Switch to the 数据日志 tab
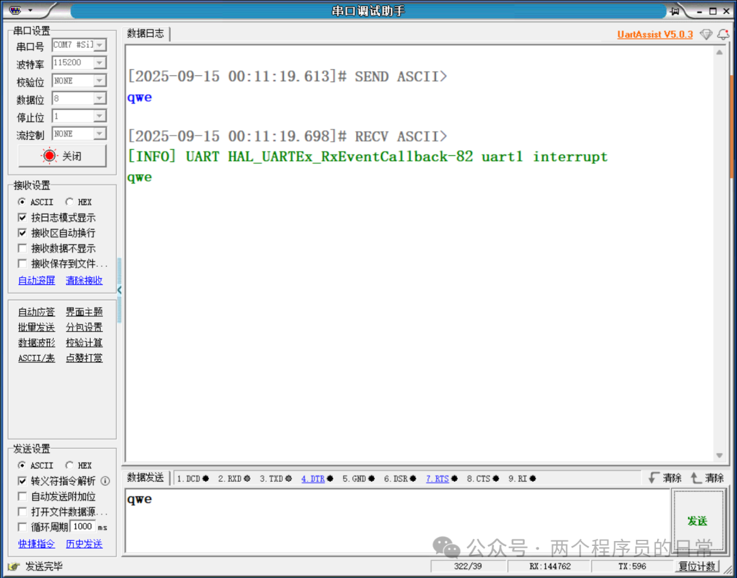This screenshot has width=737, height=578. (x=146, y=33)
